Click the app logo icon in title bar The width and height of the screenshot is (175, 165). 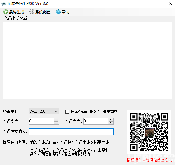[x=3, y=4]
